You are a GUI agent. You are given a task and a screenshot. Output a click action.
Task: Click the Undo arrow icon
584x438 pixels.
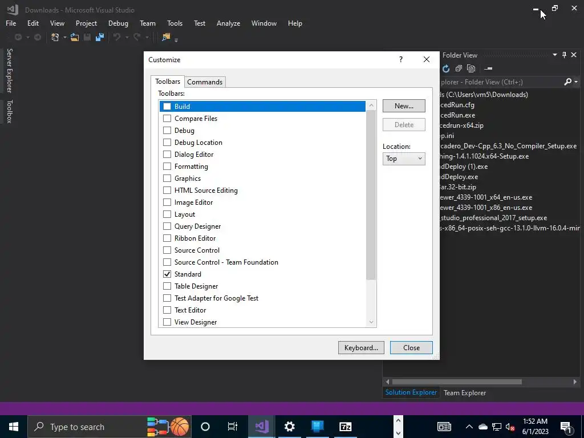117,37
